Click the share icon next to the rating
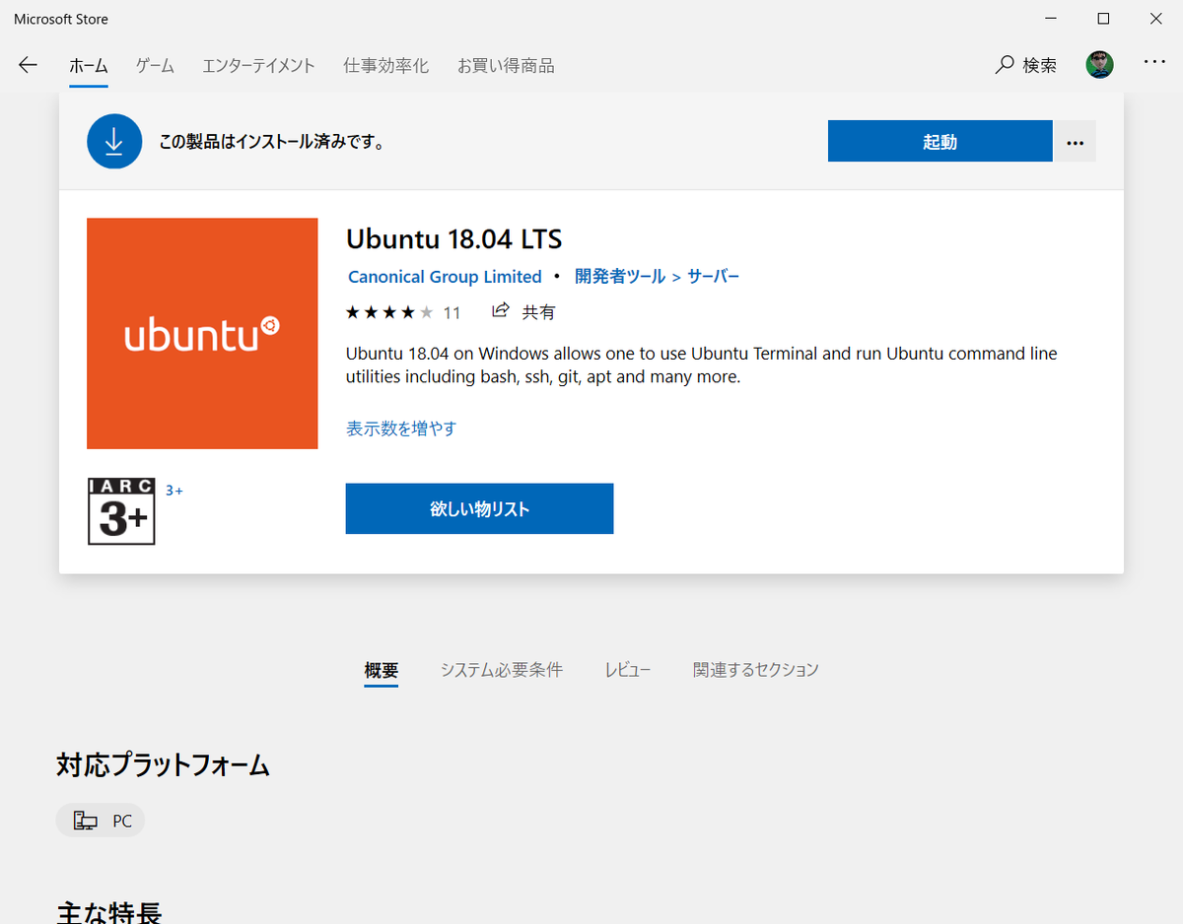Viewport: 1183px width, 924px height. [x=501, y=311]
